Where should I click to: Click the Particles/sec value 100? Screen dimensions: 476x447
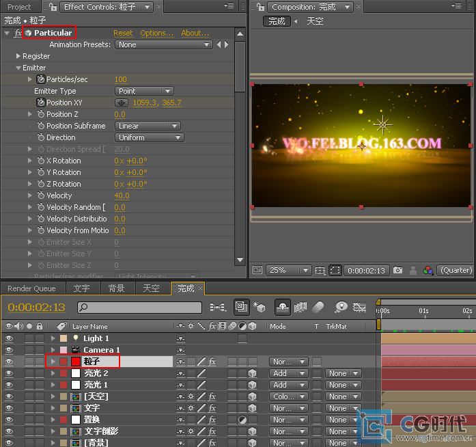(120, 79)
